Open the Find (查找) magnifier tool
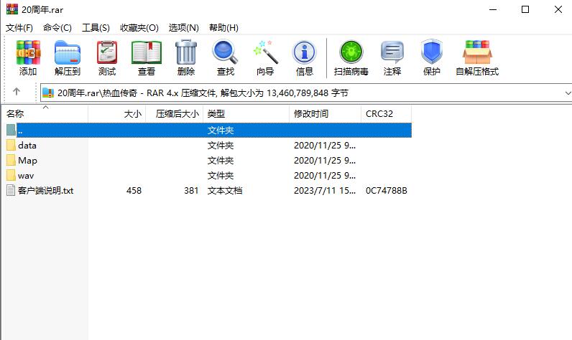 click(x=225, y=52)
